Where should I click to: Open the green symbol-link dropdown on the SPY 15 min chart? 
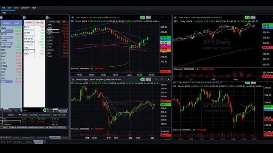click(143, 79)
